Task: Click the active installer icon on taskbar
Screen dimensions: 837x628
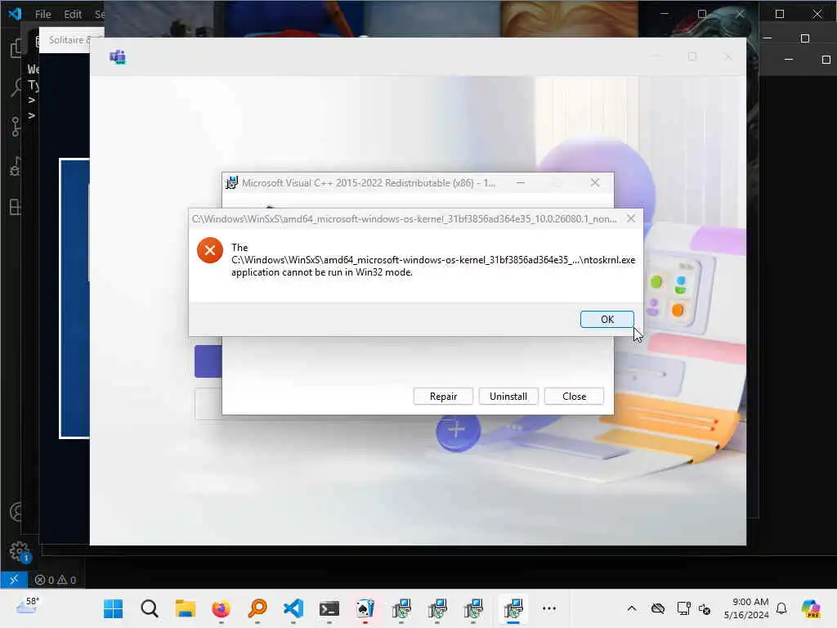Action: pos(513,608)
